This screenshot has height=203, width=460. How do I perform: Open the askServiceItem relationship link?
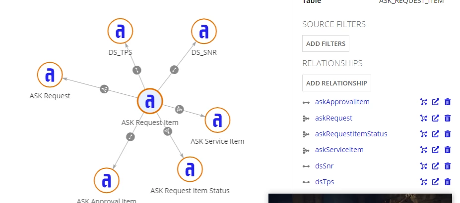[x=339, y=150]
